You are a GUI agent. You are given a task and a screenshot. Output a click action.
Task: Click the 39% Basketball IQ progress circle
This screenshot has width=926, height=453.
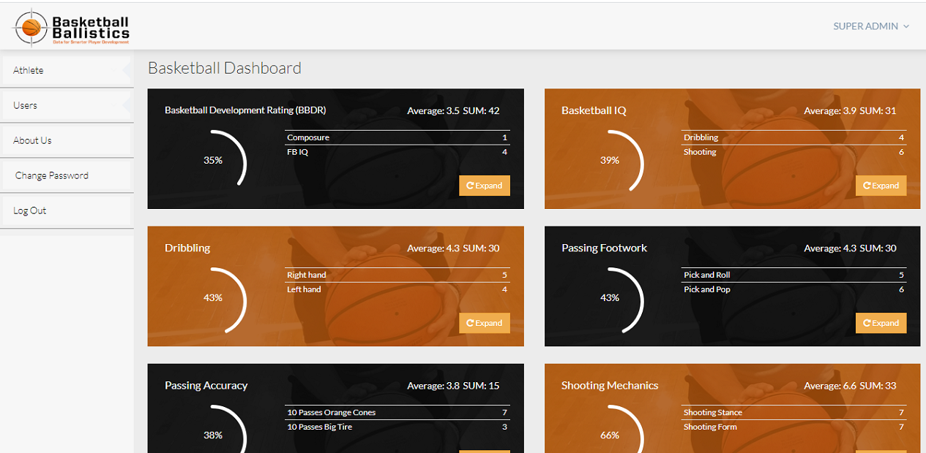point(611,160)
